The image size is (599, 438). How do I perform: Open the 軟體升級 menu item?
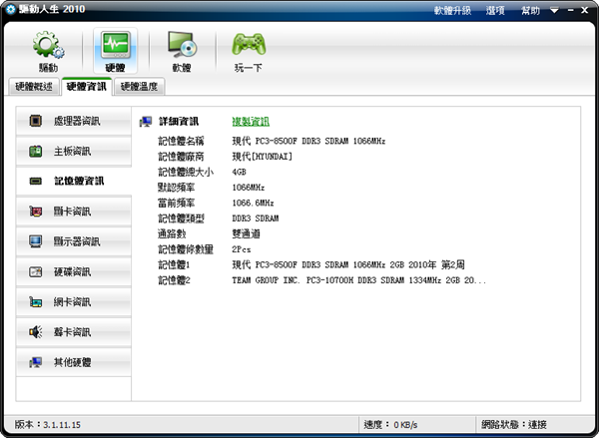tap(452, 11)
